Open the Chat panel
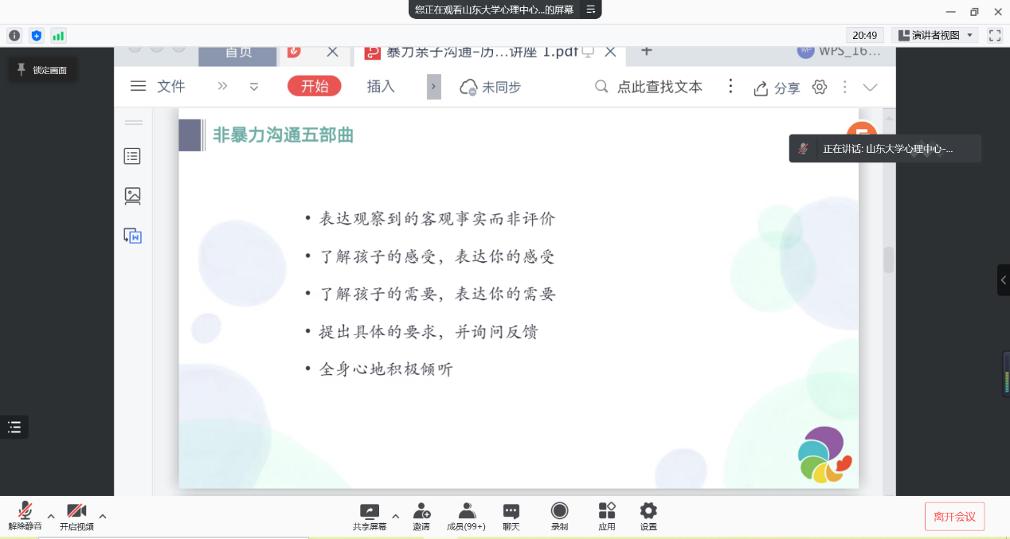 click(511, 516)
